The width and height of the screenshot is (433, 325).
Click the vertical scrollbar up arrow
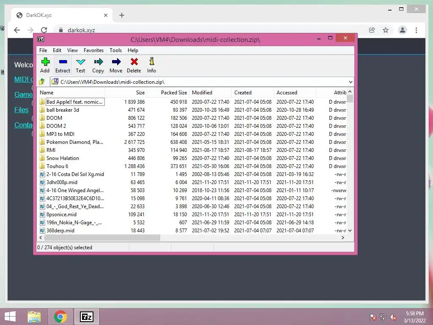tap(350, 91)
